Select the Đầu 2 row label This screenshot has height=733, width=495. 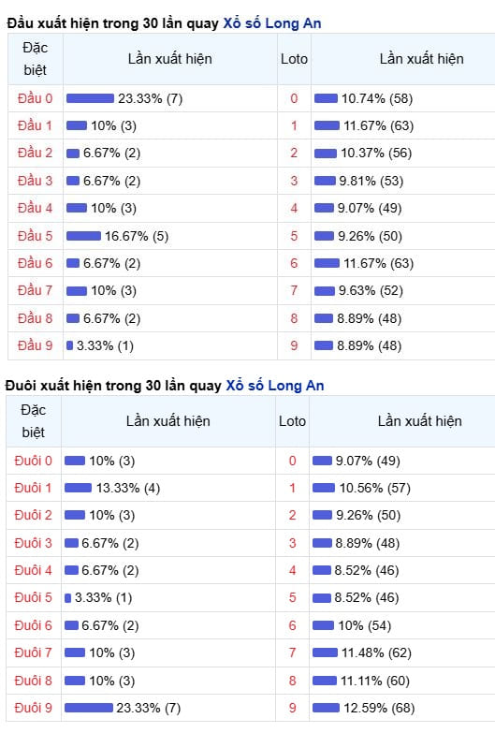pyautogui.click(x=35, y=153)
